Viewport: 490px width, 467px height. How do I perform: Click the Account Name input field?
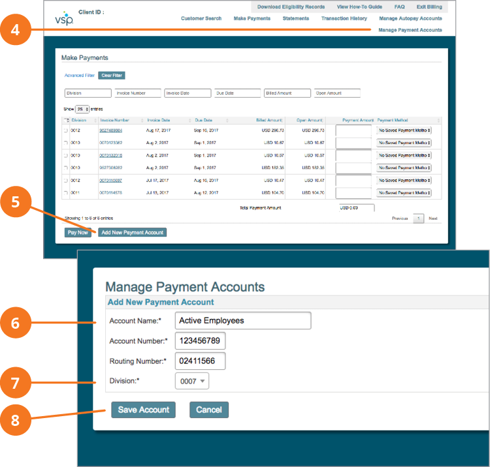coord(243,320)
